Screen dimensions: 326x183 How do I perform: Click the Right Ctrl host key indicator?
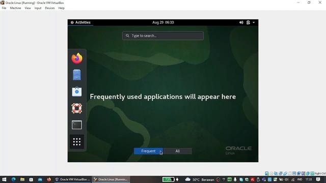pos(320,173)
